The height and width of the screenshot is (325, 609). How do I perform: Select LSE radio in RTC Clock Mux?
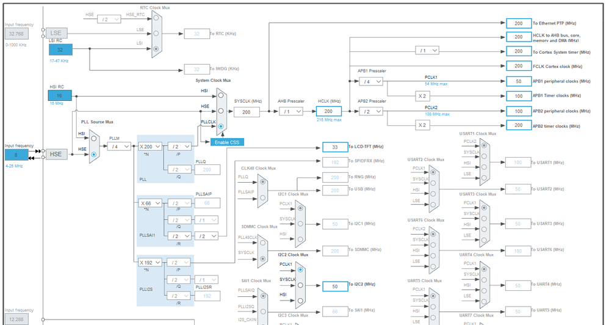point(156,34)
